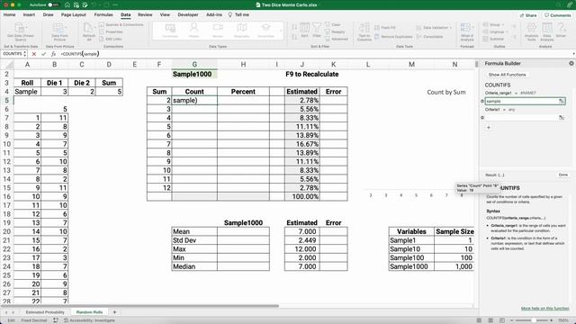Click Get Data (Power Query) icon

click(20, 28)
